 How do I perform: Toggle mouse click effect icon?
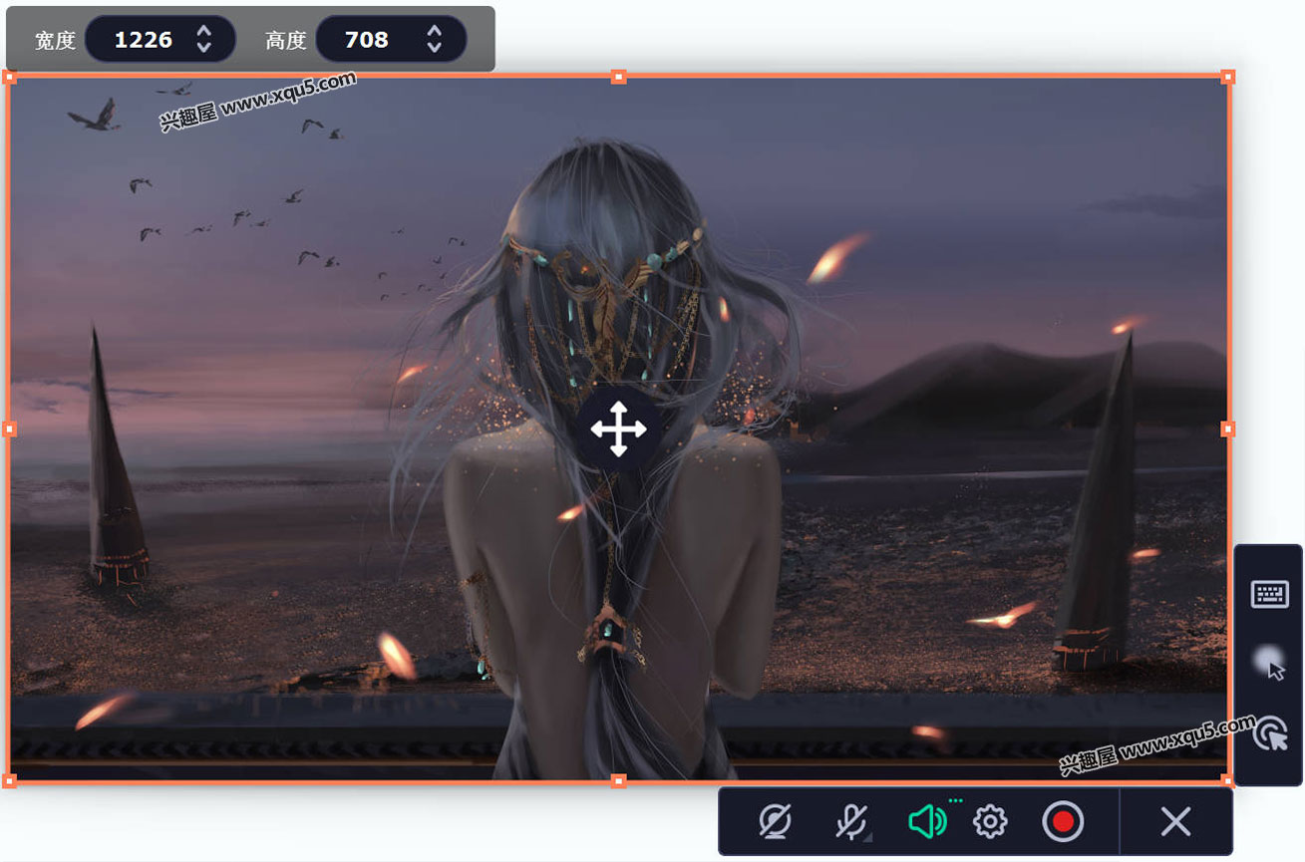point(1269,733)
